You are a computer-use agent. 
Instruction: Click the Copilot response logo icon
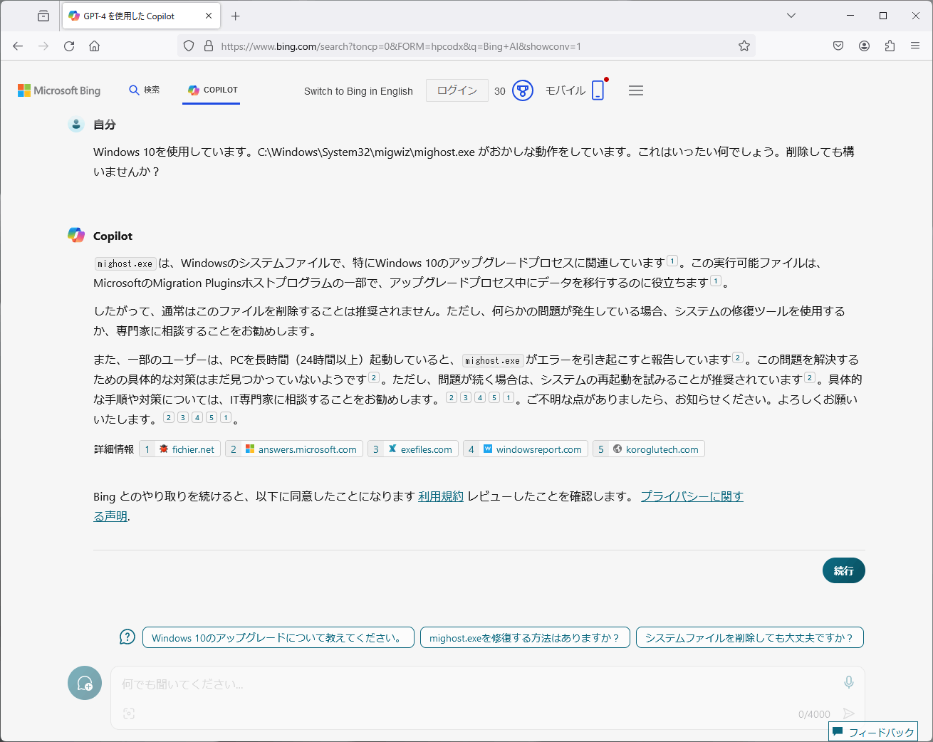tap(76, 235)
